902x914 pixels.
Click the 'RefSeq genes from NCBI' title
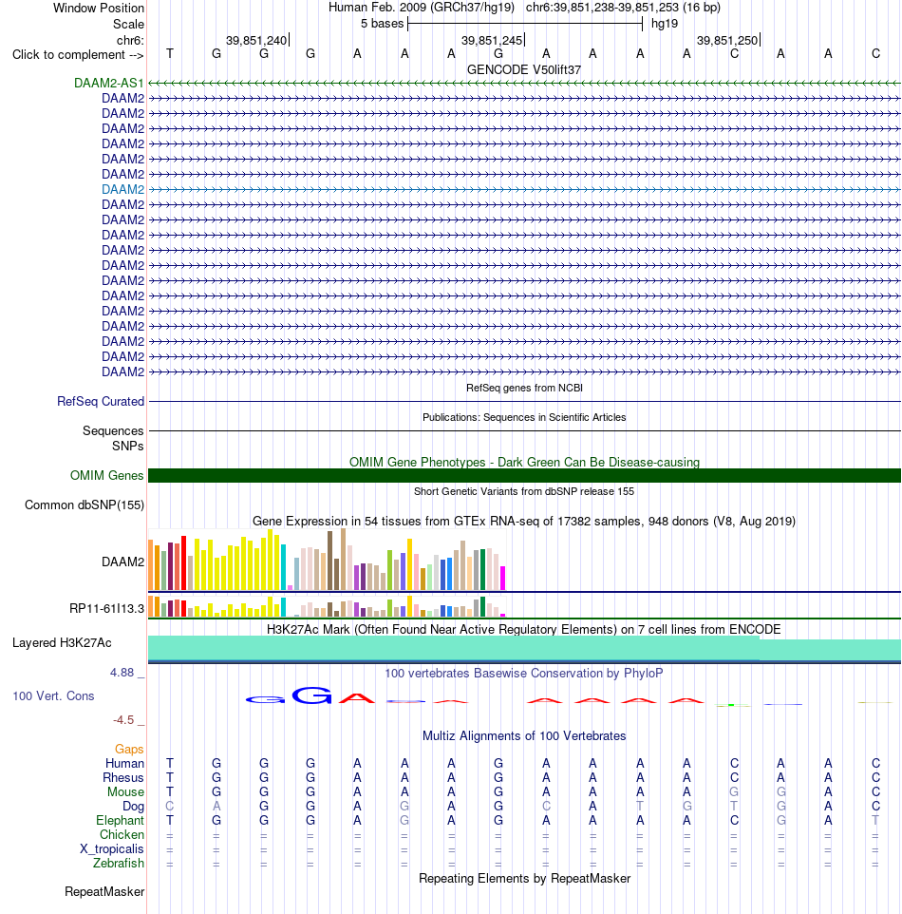[x=524, y=388]
